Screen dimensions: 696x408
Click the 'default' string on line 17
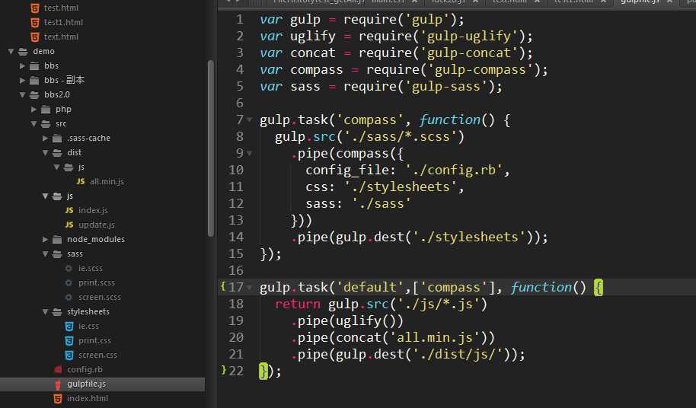370,288
